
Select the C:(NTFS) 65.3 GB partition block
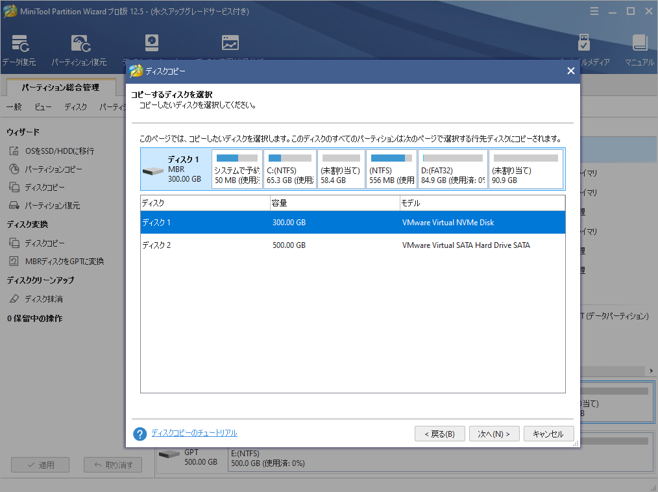tap(290, 169)
